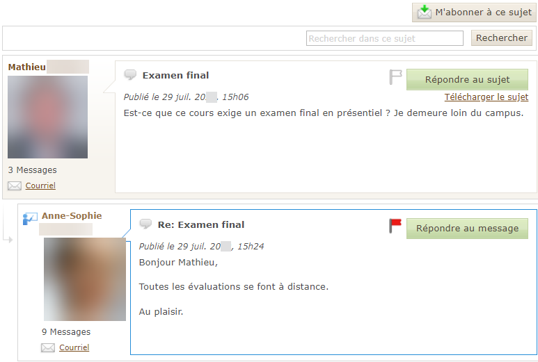
Task: Click speech bubble icon beside Examen final title
Action: (x=130, y=74)
